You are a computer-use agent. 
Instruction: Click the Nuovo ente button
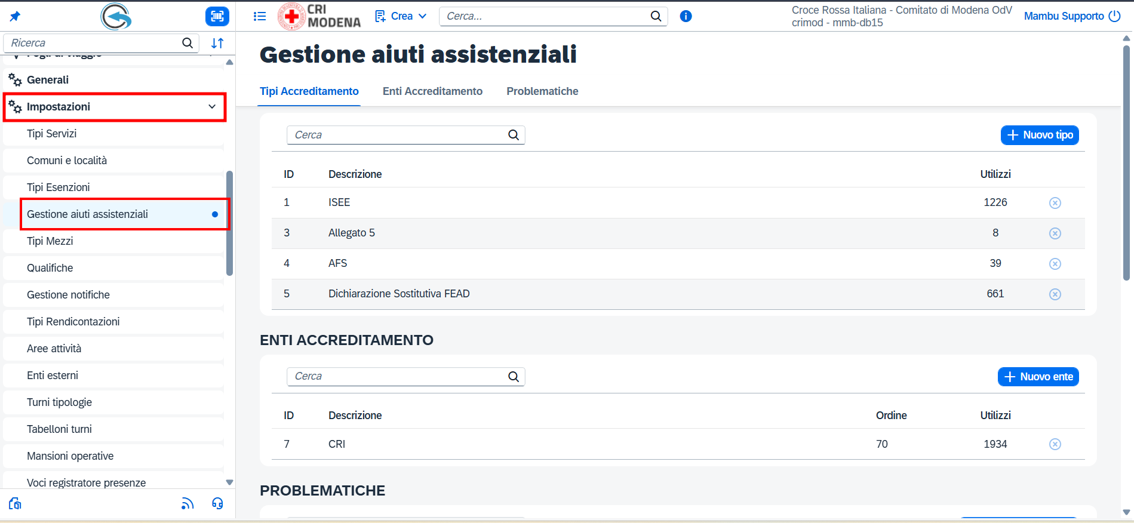point(1038,377)
